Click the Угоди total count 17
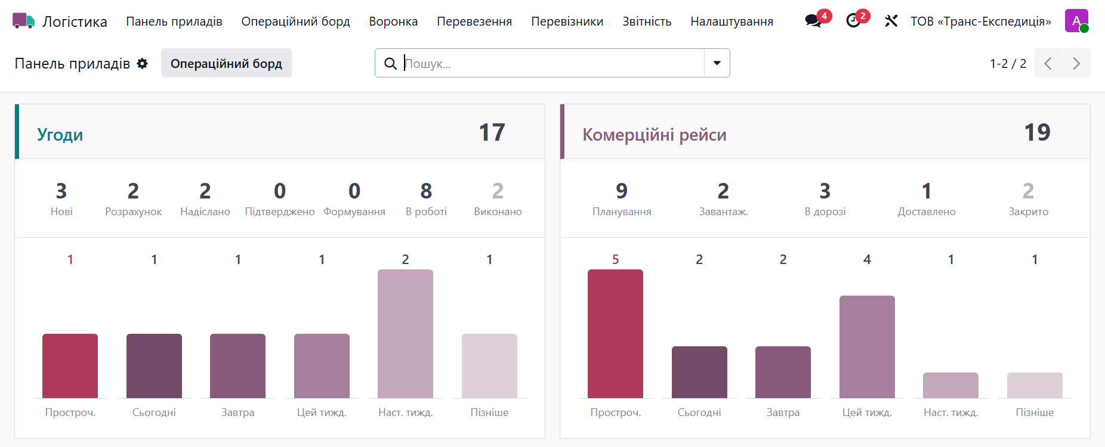Image resolution: width=1105 pixels, height=447 pixels. point(492,132)
